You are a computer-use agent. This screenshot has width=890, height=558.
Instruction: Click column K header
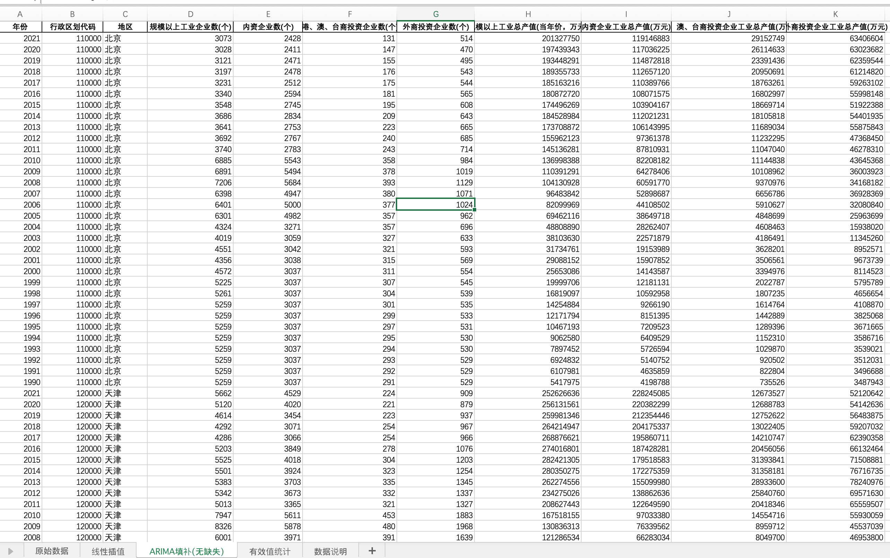coord(835,14)
